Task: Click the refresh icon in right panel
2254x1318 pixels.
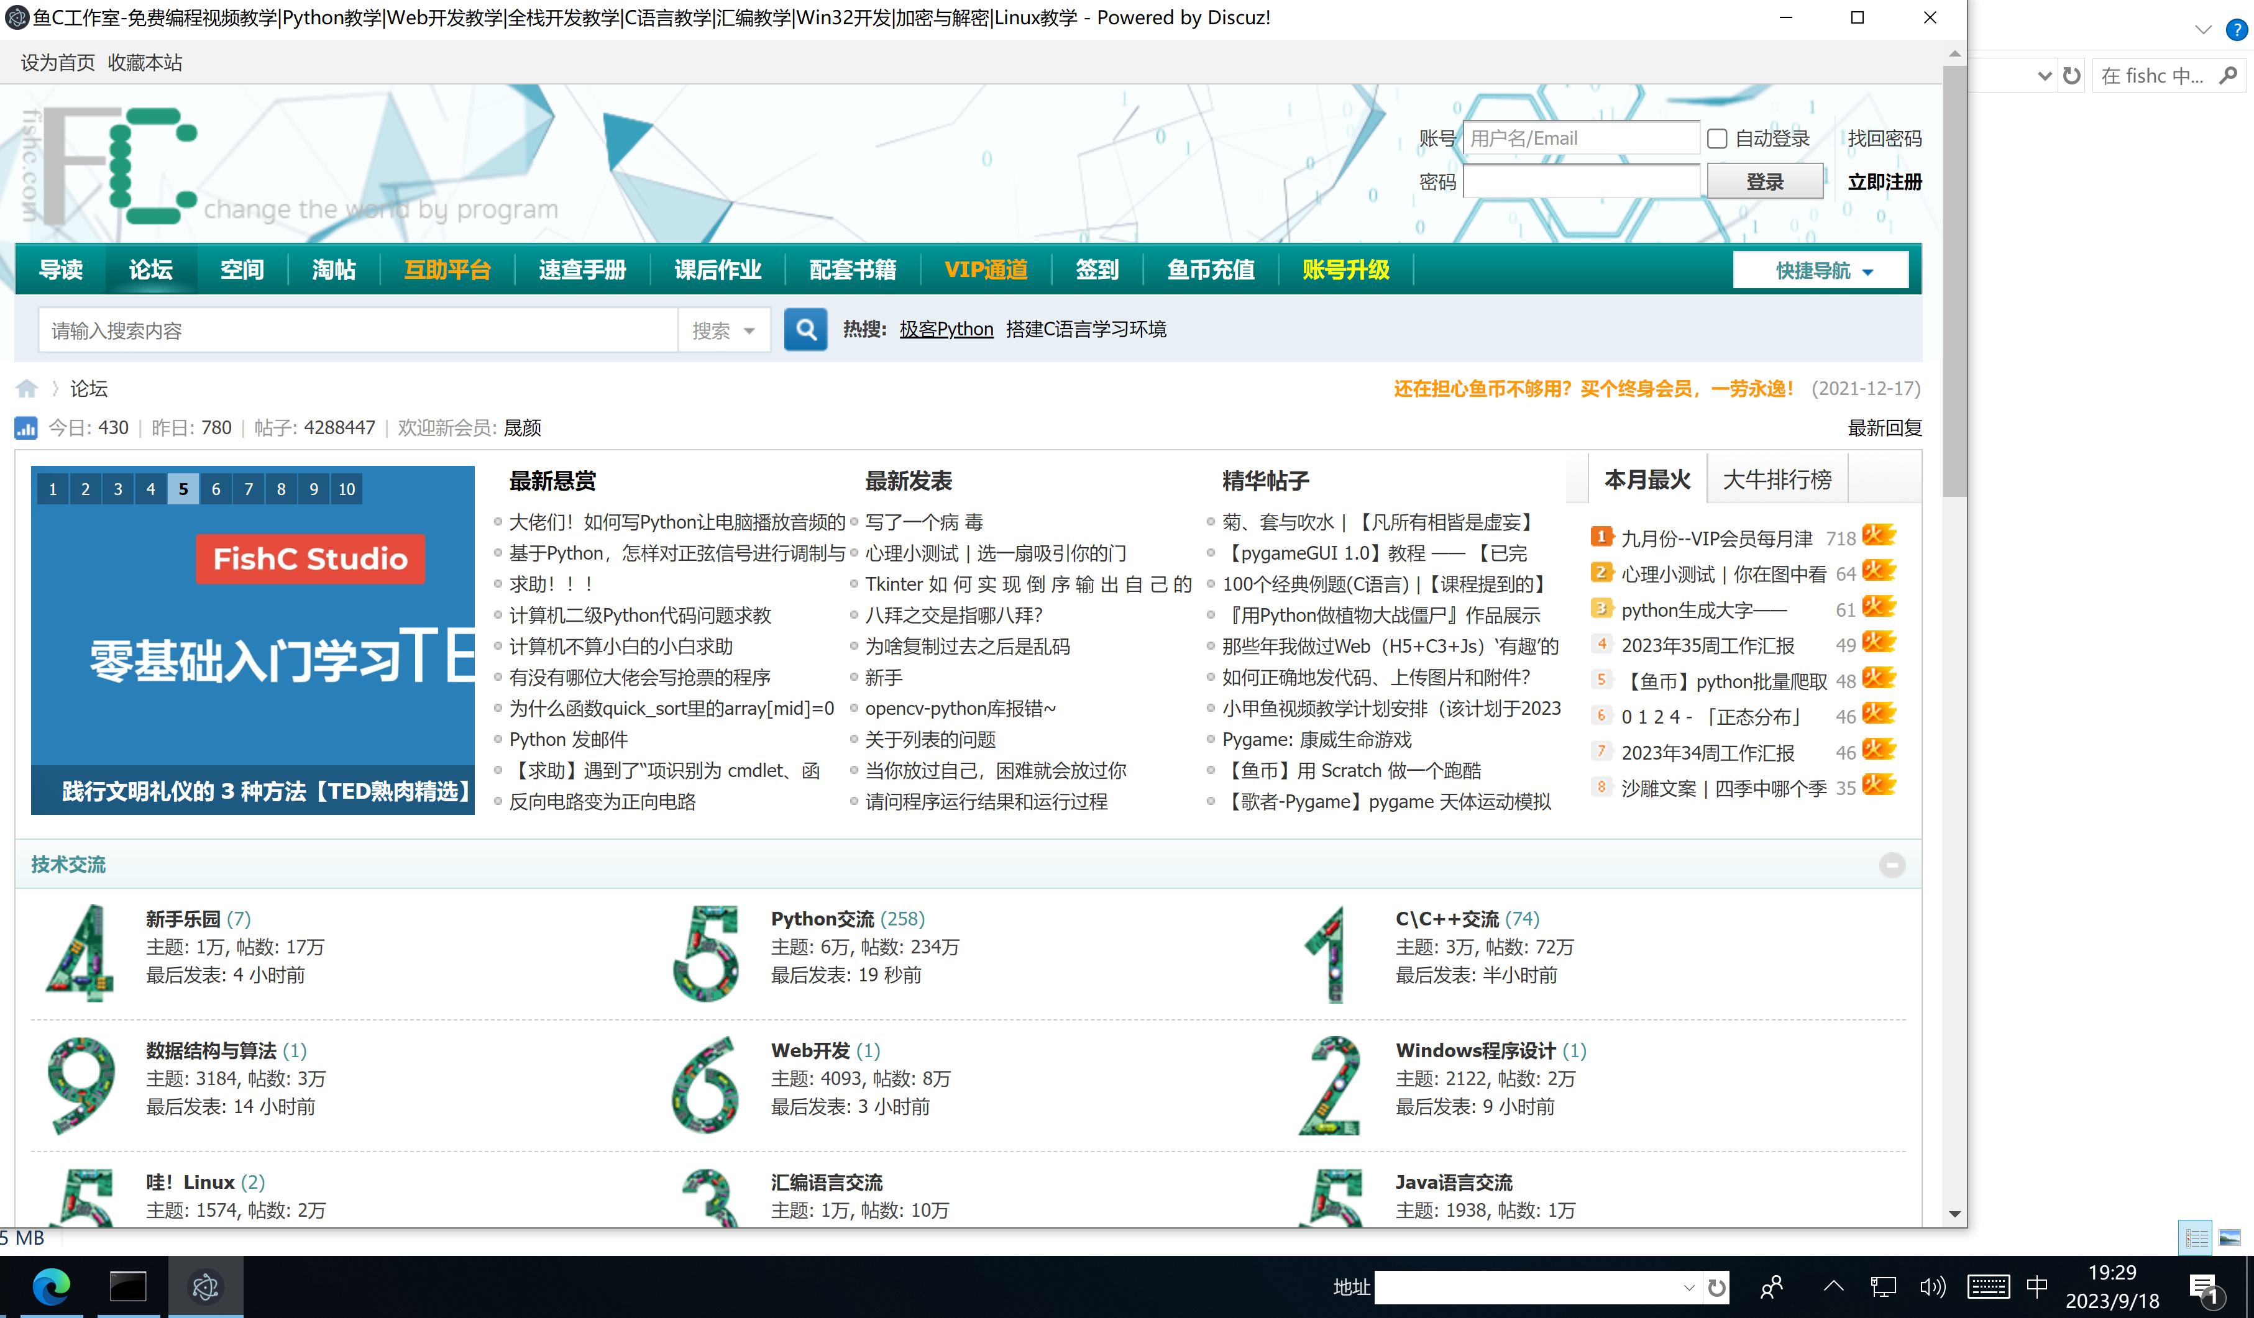Action: [x=2071, y=76]
